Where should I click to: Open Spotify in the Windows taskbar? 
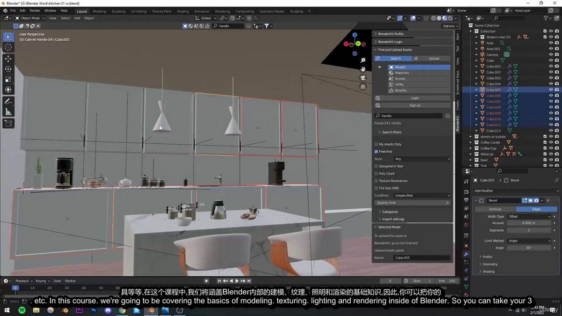[x=22, y=310]
